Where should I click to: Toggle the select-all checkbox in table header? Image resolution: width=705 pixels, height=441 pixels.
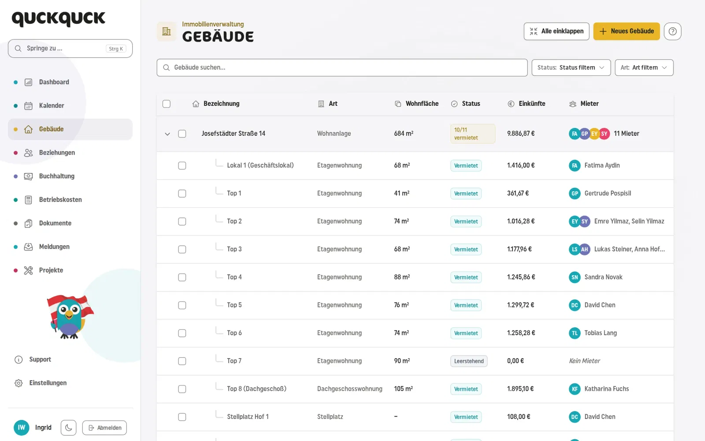(x=167, y=104)
